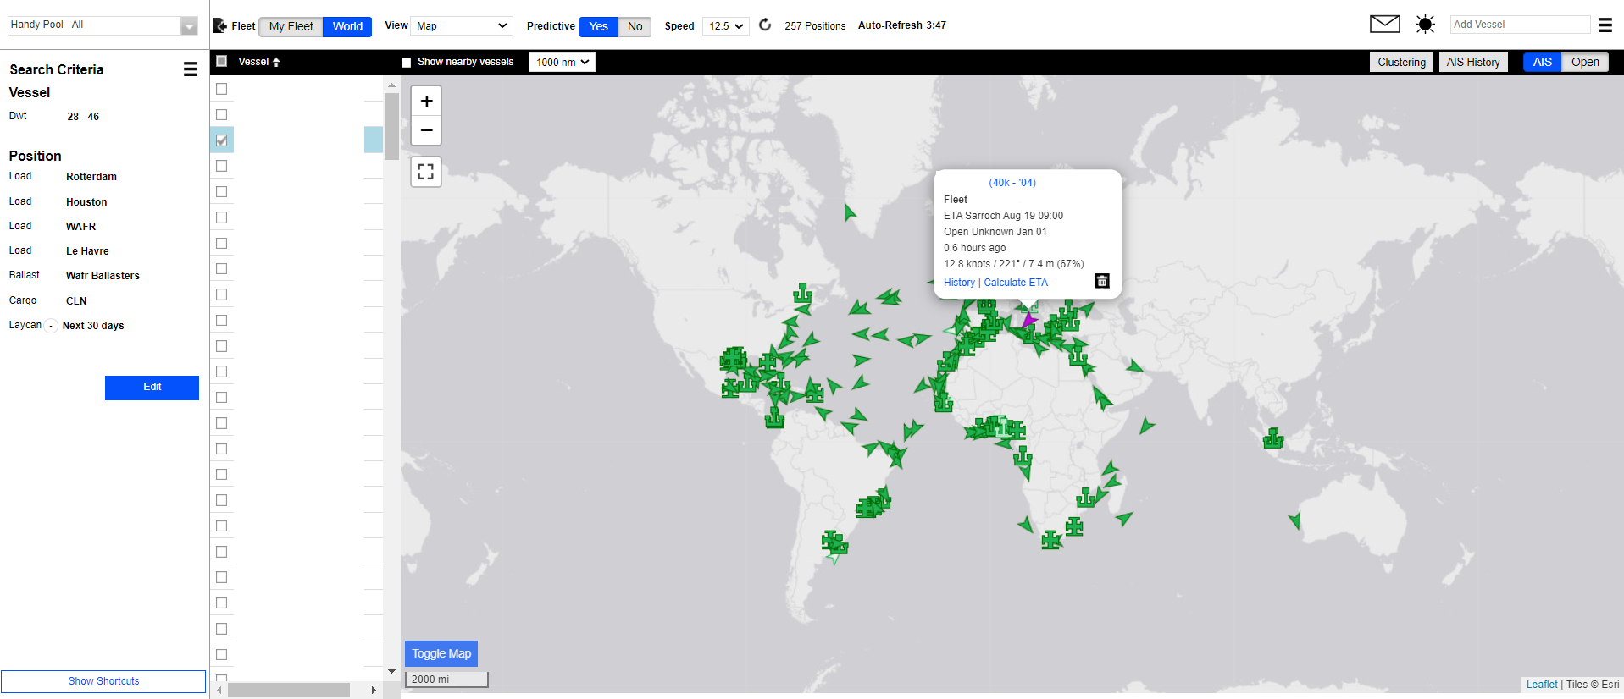Open the envelope mail icon

pyautogui.click(x=1384, y=25)
